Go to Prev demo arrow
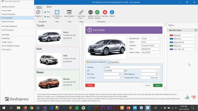The height and width of the screenshot is (111, 198). pyautogui.click(x=45, y=12)
